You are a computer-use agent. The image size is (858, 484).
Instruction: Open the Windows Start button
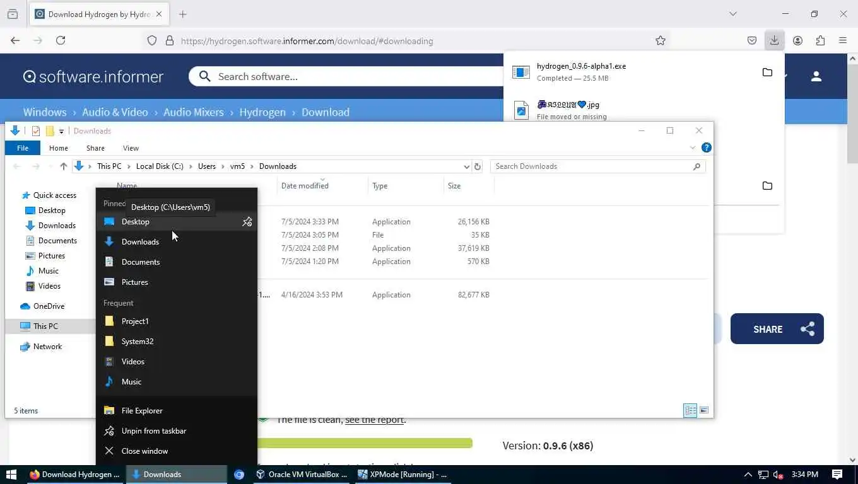click(x=11, y=475)
